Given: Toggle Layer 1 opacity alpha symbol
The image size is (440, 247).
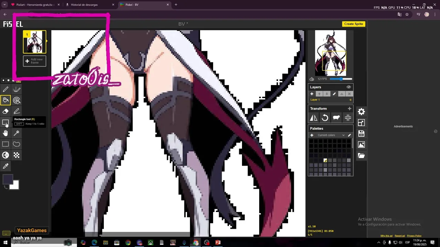Looking at the screenshot, I should point(351,100).
